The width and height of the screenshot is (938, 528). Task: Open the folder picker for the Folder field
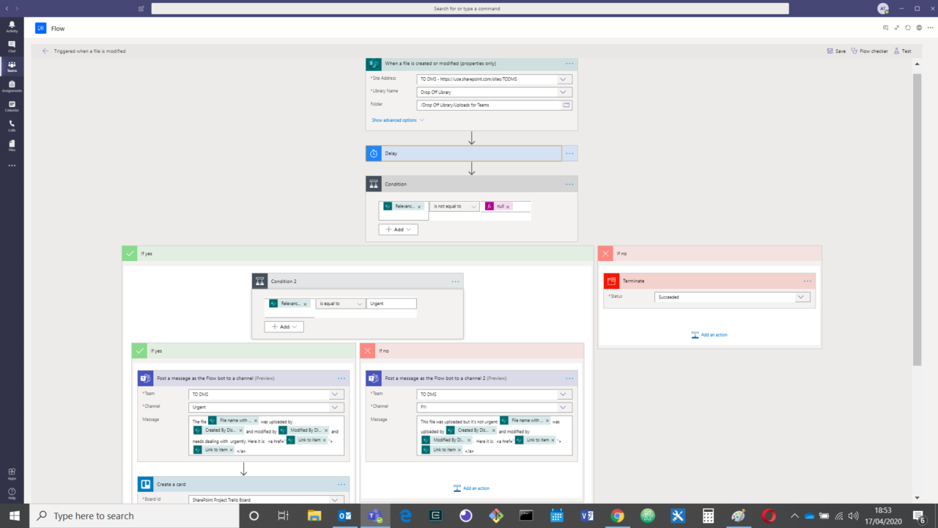(x=566, y=105)
